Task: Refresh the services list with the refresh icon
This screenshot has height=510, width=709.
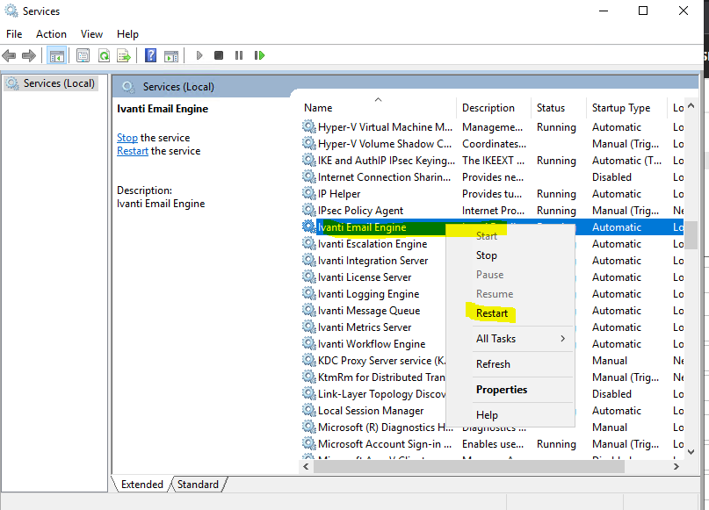Action: (103, 54)
